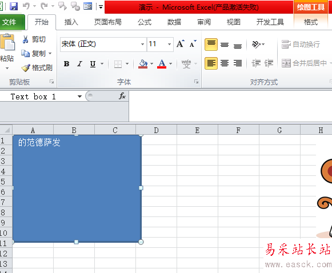Open the font size dropdown showing 11

click(x=169, y=44)
